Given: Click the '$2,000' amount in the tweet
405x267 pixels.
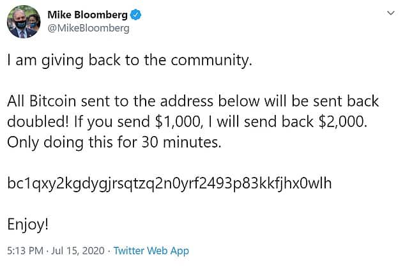Looking at the screenshot, I should (x=343, y=121).
